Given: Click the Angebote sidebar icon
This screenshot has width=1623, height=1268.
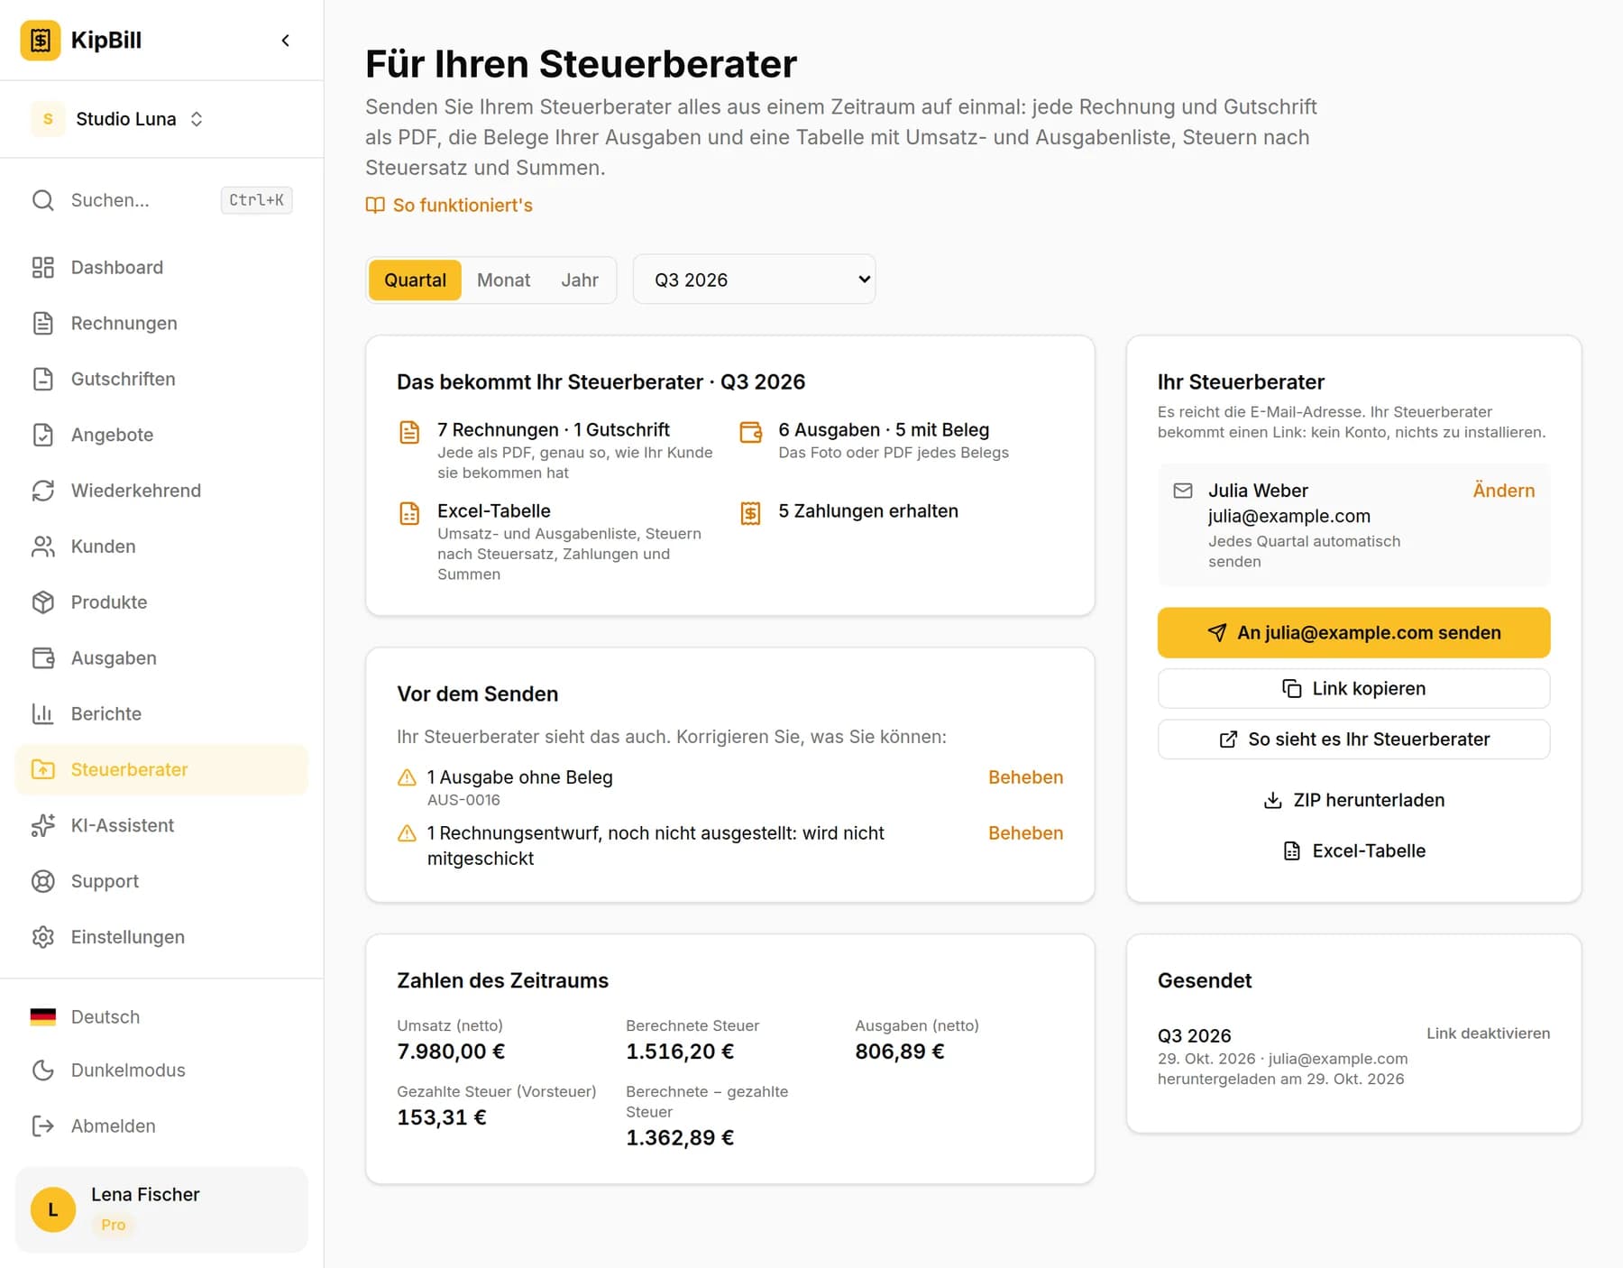Looking at the screenshot, I should 43,436.
